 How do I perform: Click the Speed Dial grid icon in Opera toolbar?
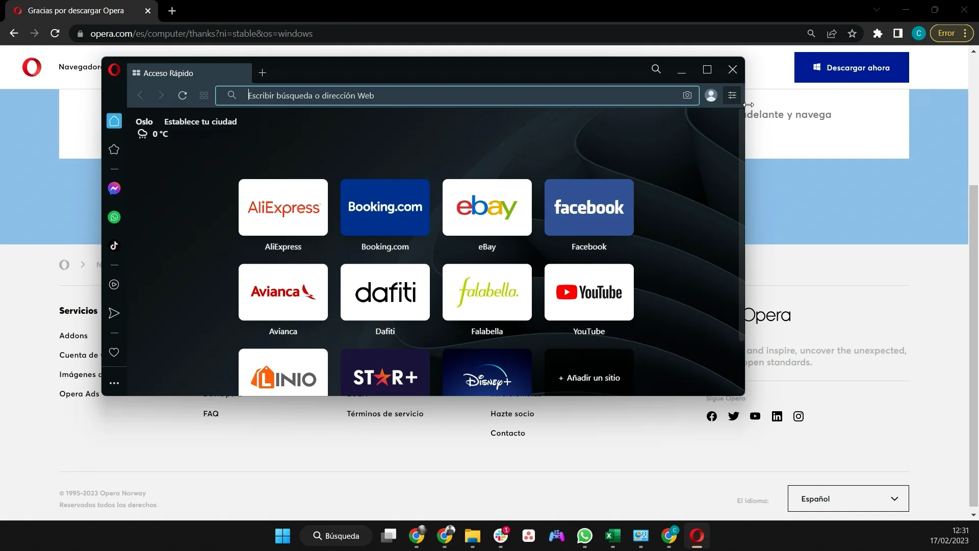[204, 95]
